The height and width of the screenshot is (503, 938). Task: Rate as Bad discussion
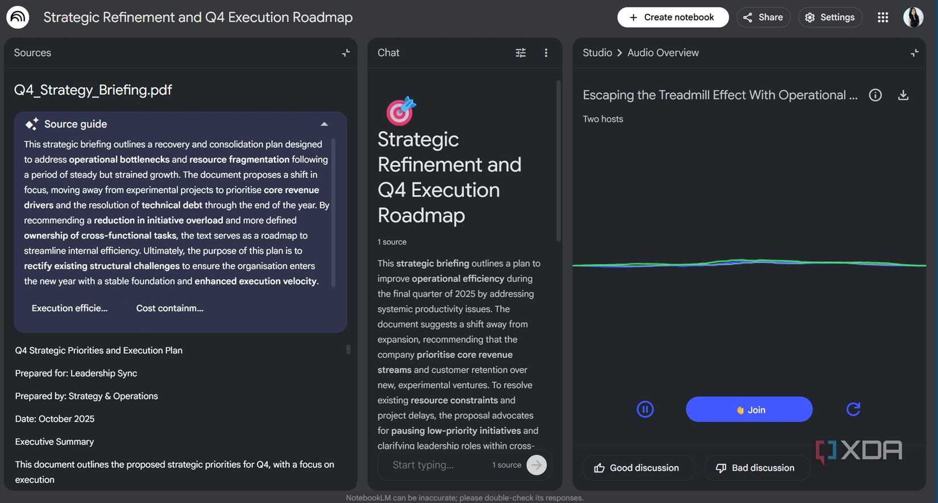[x=756, y=468]
